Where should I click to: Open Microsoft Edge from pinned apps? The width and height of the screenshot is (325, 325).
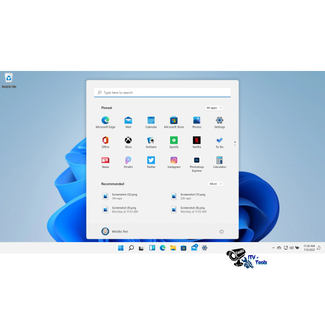105,122
